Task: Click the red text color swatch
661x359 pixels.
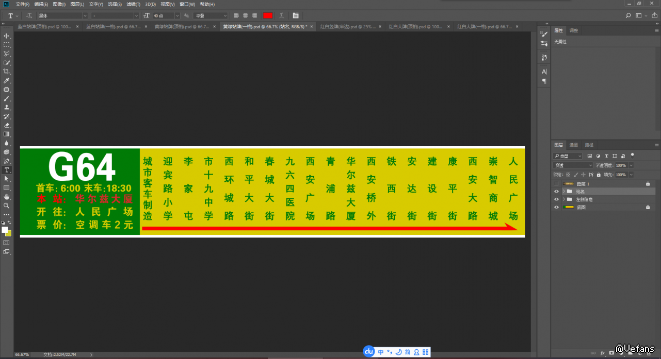Action: (x=268, y=16)
